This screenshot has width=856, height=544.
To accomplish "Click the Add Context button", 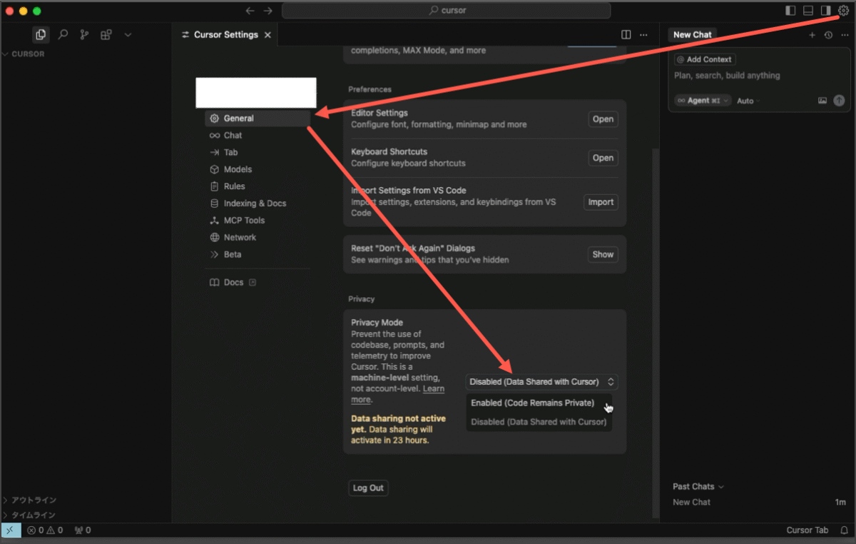I will (x=705, y=60).
